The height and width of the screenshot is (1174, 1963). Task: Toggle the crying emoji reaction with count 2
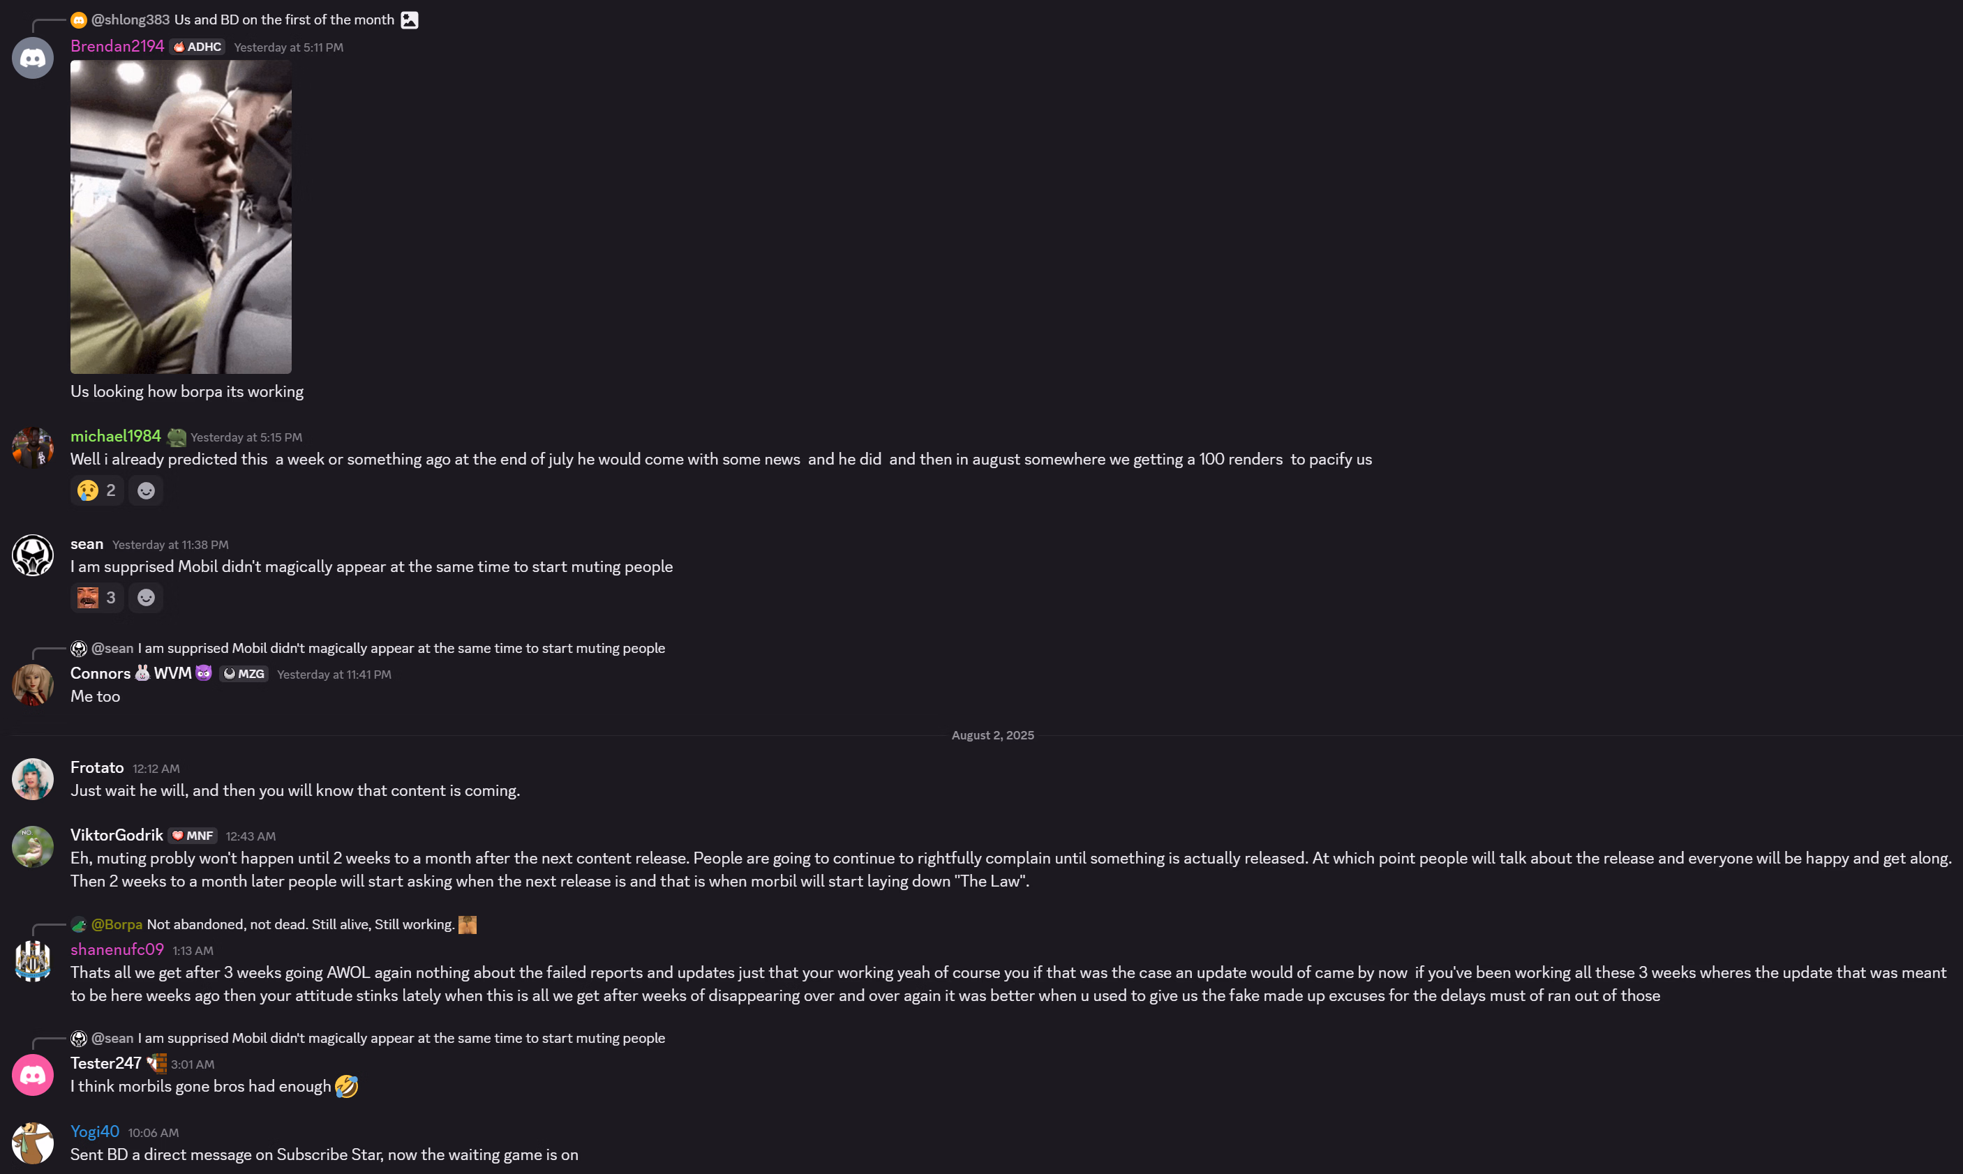tap(96, 490)
